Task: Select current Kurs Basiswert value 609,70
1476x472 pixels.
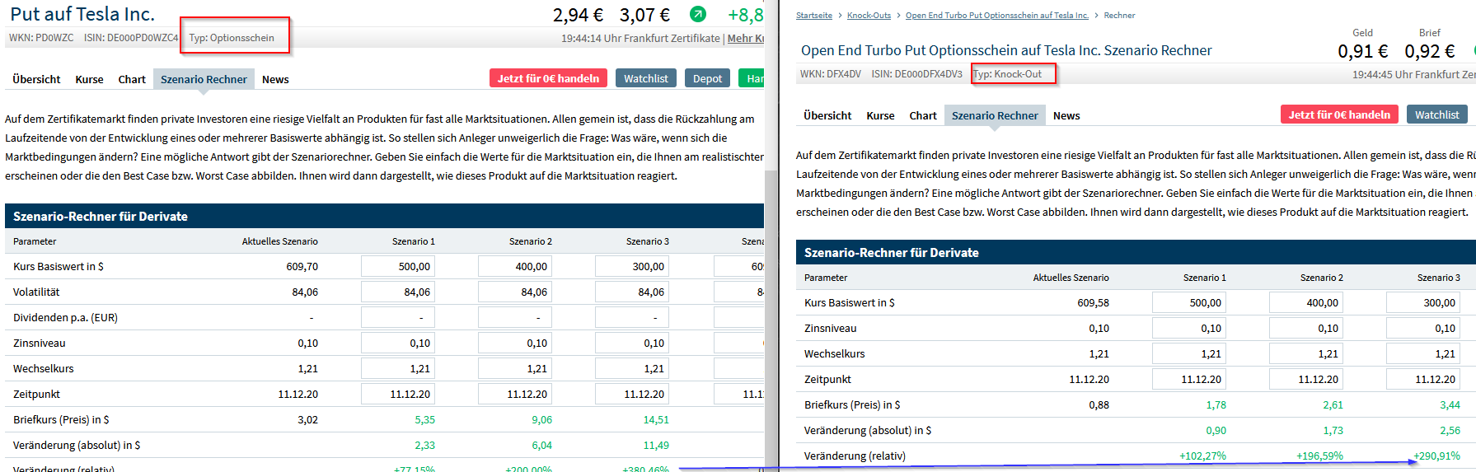Action: click(302, 266)
